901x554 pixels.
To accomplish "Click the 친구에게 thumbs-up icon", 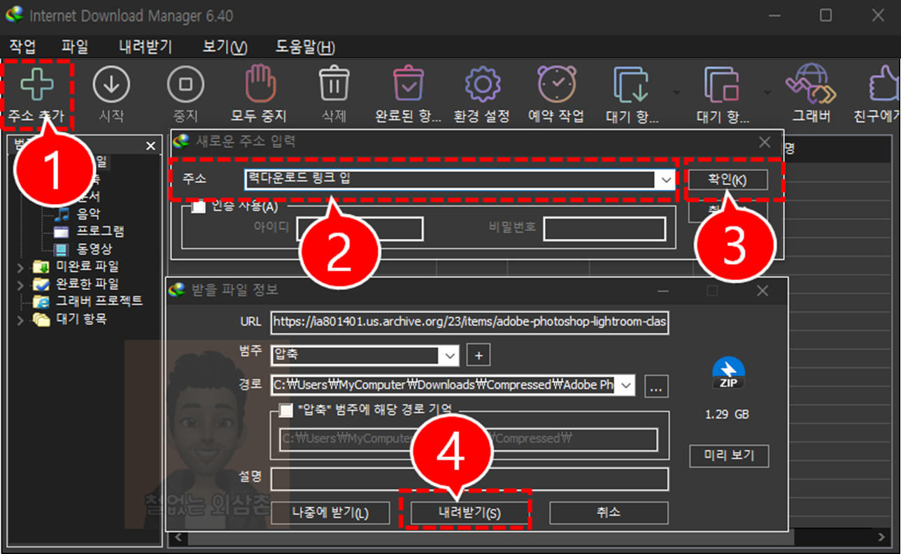I will [885, 85].
